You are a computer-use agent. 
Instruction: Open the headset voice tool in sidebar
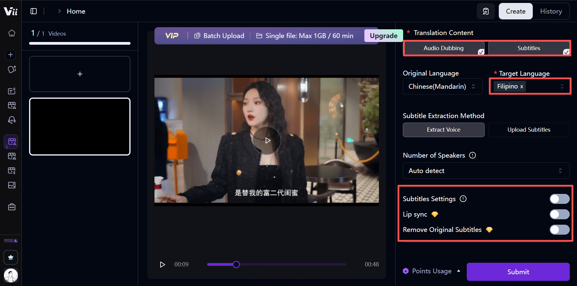click(12, 120)
